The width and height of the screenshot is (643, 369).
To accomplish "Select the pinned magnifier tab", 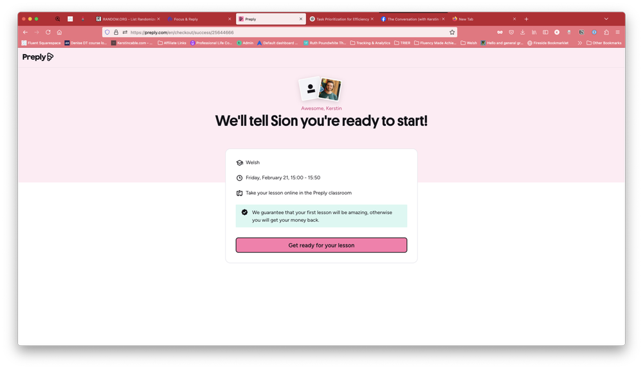I will [57, 19].
